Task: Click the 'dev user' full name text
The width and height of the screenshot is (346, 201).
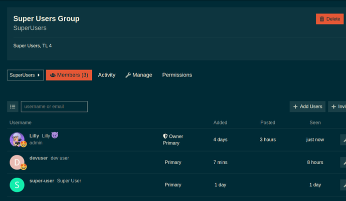Action: 60,158
